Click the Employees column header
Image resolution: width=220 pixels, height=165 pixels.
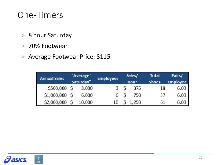click(108, 78)
